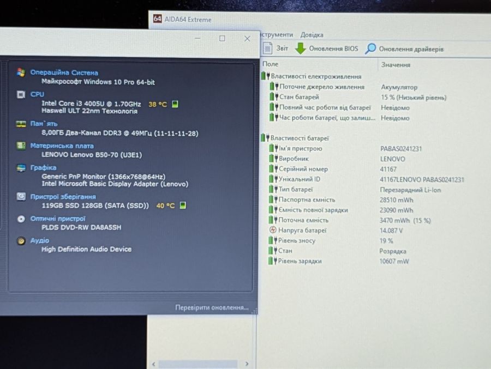The image size is (491, 369).
Task: Open the Графіка section link
Action: (43, 167)
